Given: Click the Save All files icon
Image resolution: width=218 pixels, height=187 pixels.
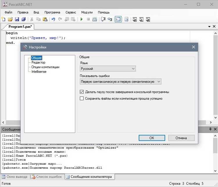Looking at the screenshot, I should point(24,19).
